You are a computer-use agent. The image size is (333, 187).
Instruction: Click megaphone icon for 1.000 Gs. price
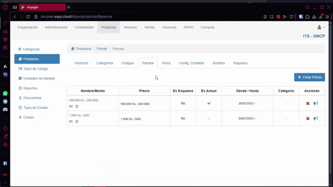(316, 118)
